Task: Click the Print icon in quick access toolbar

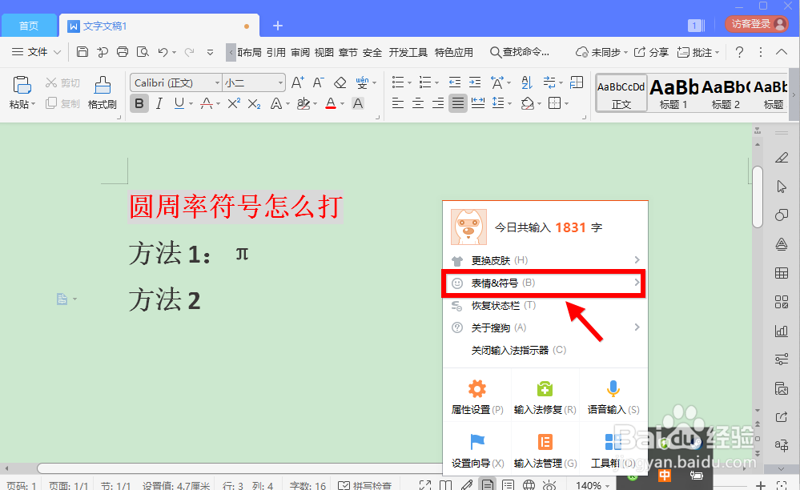Action: pos(122,50)
